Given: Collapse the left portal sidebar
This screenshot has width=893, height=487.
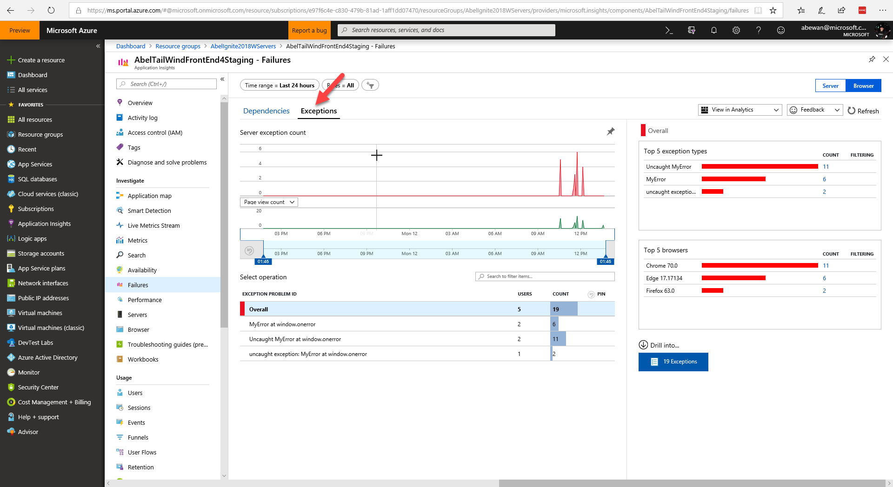Looking at the screenshot, I should pos(98,46).
